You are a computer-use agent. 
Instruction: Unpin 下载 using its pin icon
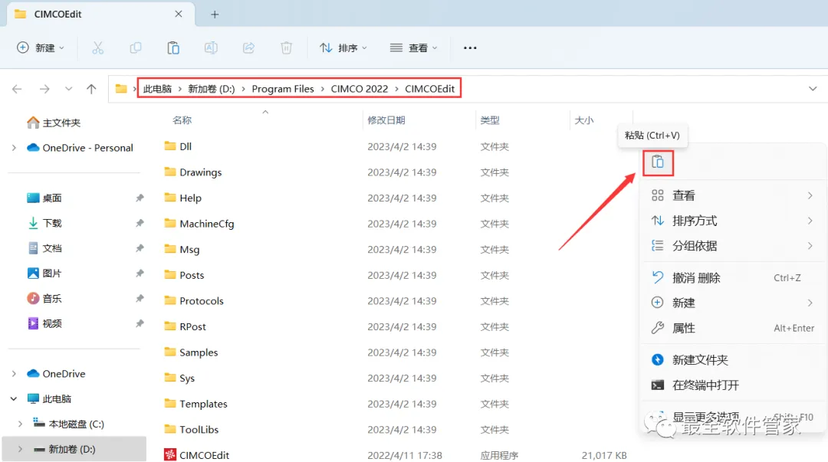click(x=140, y=224)
